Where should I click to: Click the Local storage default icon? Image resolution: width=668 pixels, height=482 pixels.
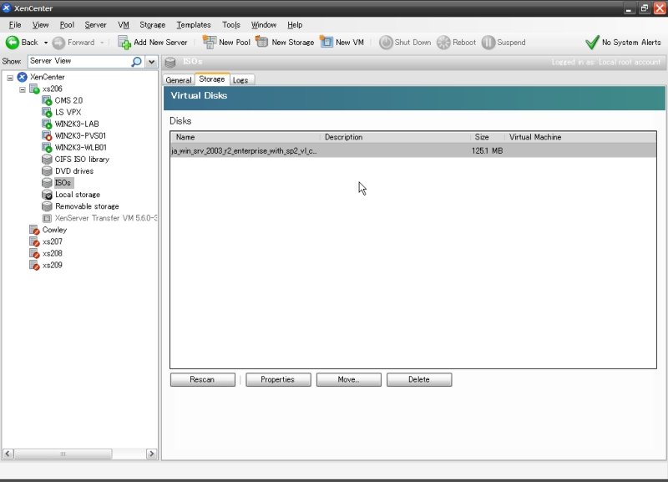(x=47, y=195)
